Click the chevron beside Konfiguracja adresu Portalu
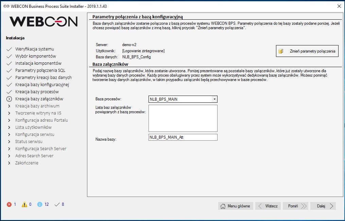The image size is (345, 221). click(9, 120)
